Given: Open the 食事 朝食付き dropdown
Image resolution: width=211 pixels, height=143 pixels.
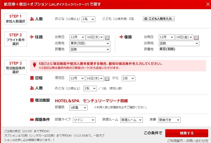Looking at the screenshot, I should click(169, 120).
